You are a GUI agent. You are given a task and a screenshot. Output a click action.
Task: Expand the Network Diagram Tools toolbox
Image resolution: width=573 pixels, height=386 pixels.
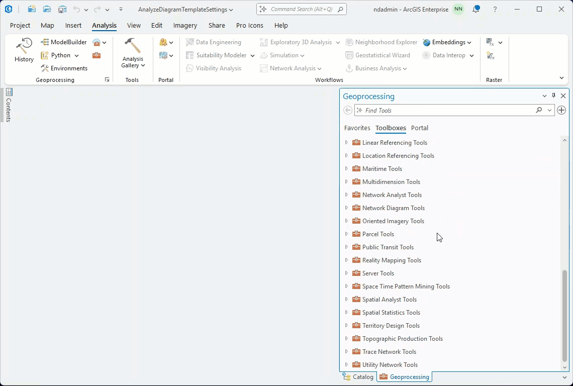tap(346, 208)
